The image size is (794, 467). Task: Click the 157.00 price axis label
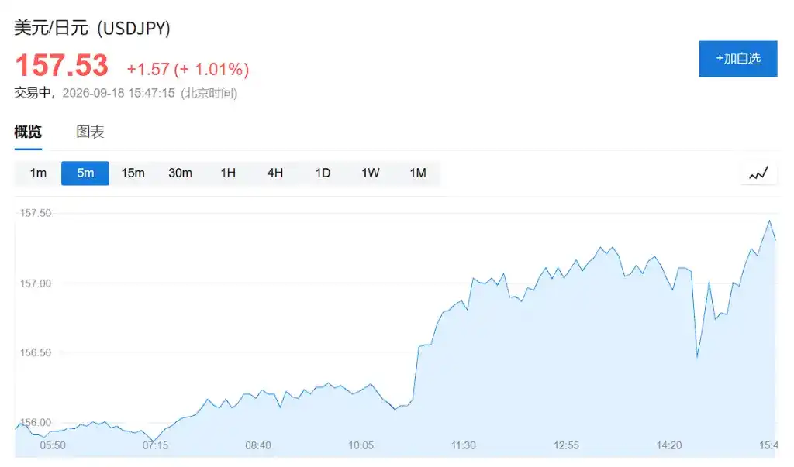tap(36, 283)
